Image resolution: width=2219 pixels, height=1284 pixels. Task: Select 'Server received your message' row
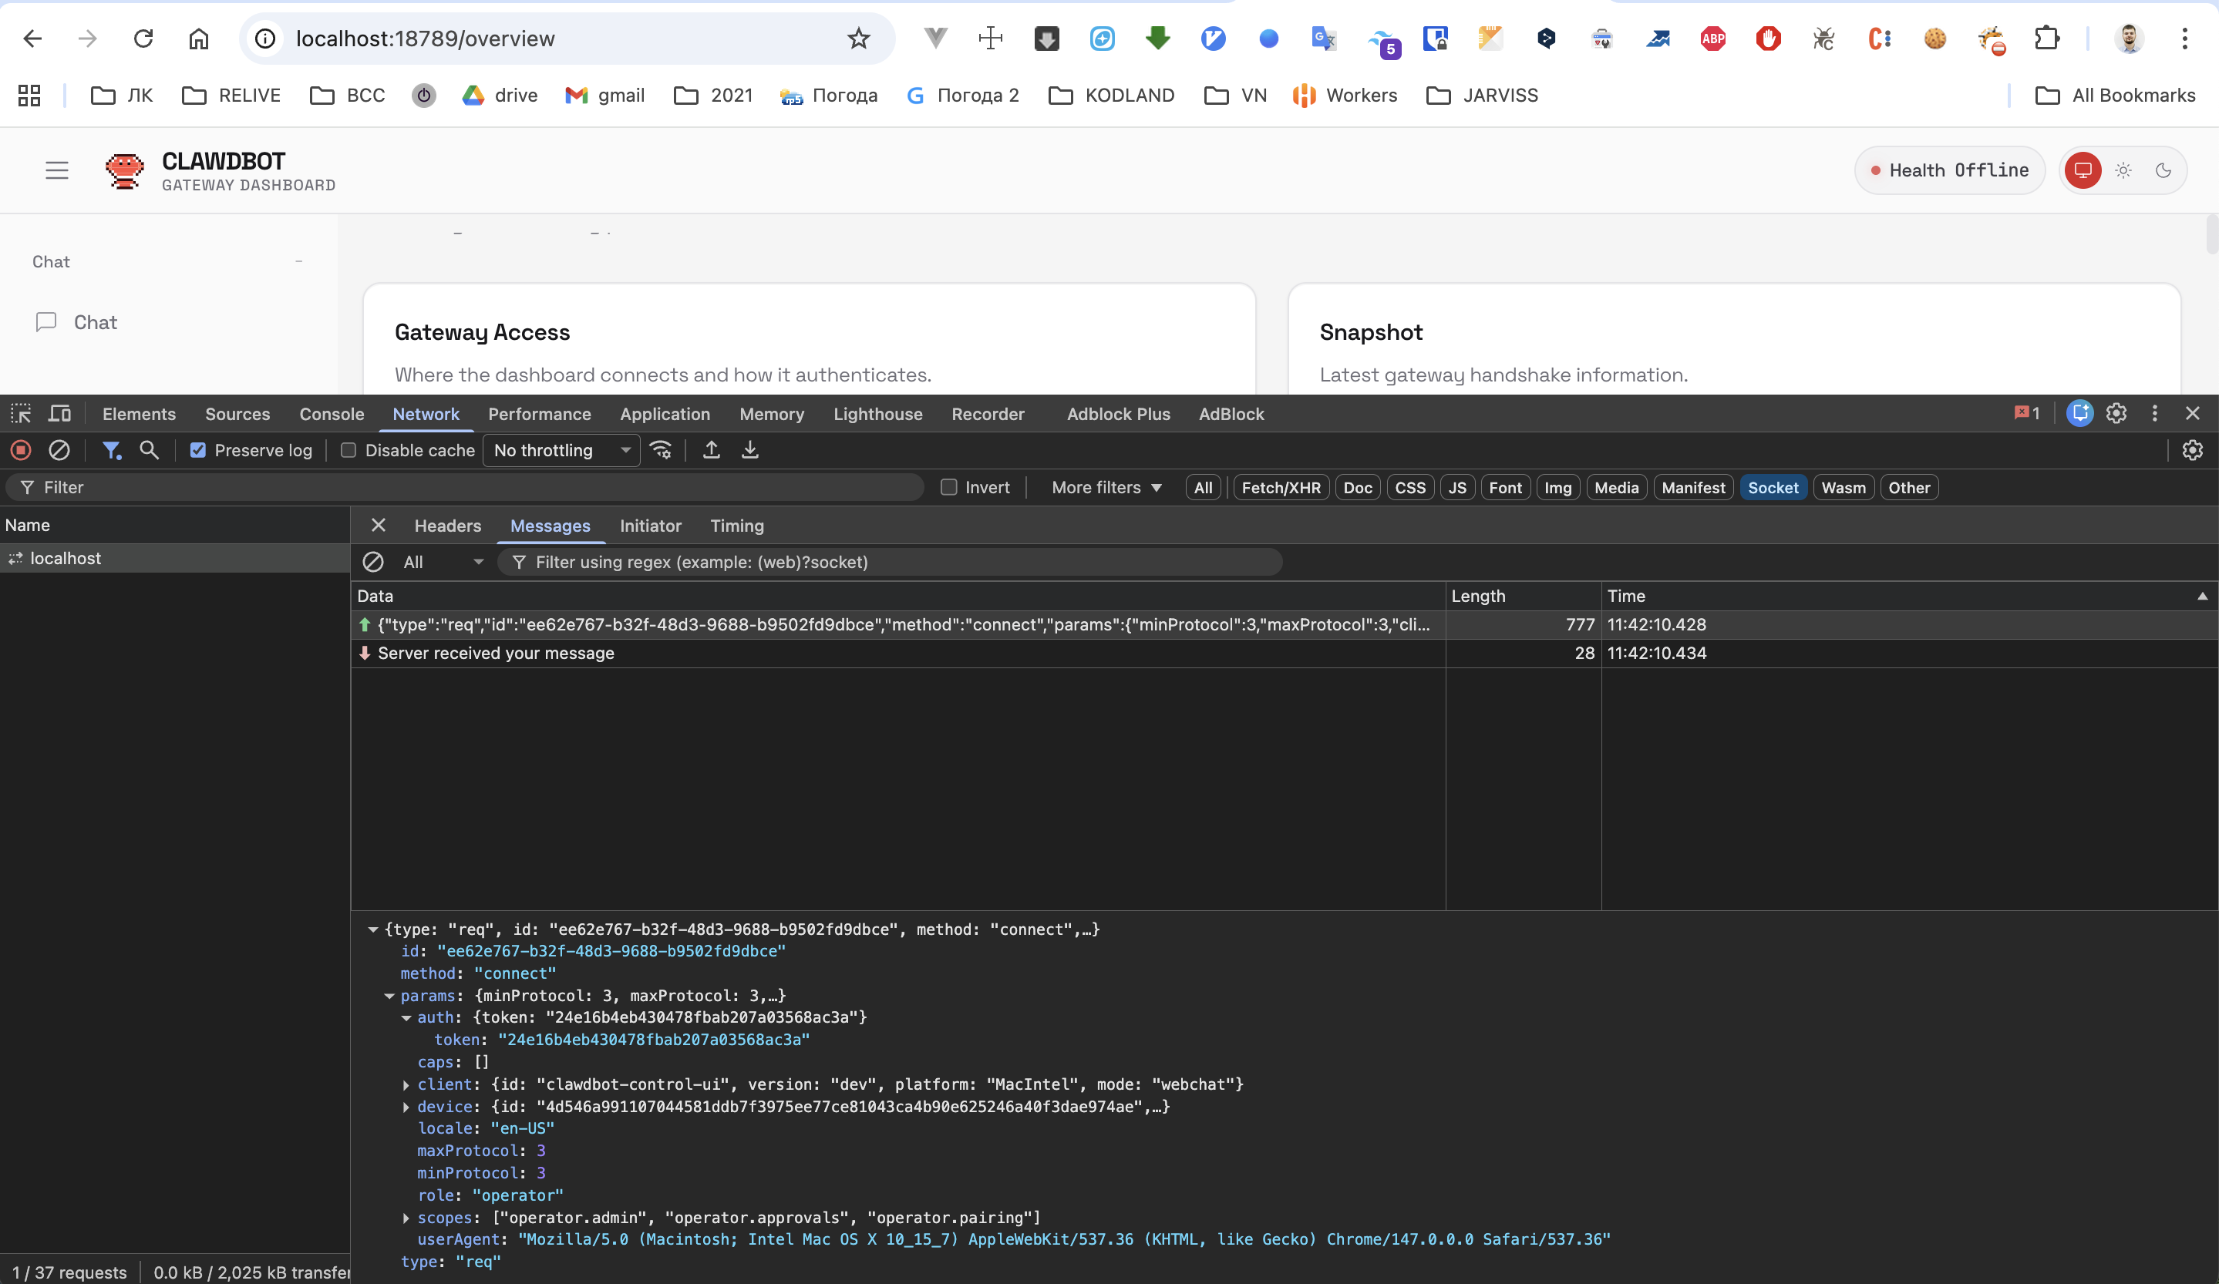pos(1284,653)
